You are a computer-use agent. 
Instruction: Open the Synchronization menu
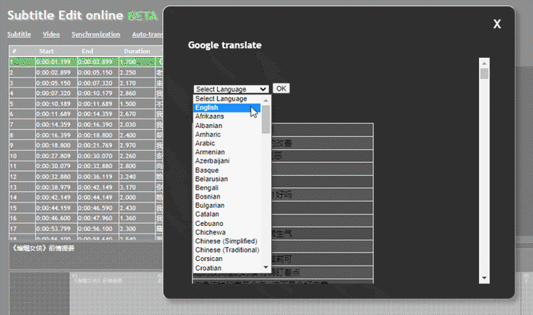click(x=96, y=34)
